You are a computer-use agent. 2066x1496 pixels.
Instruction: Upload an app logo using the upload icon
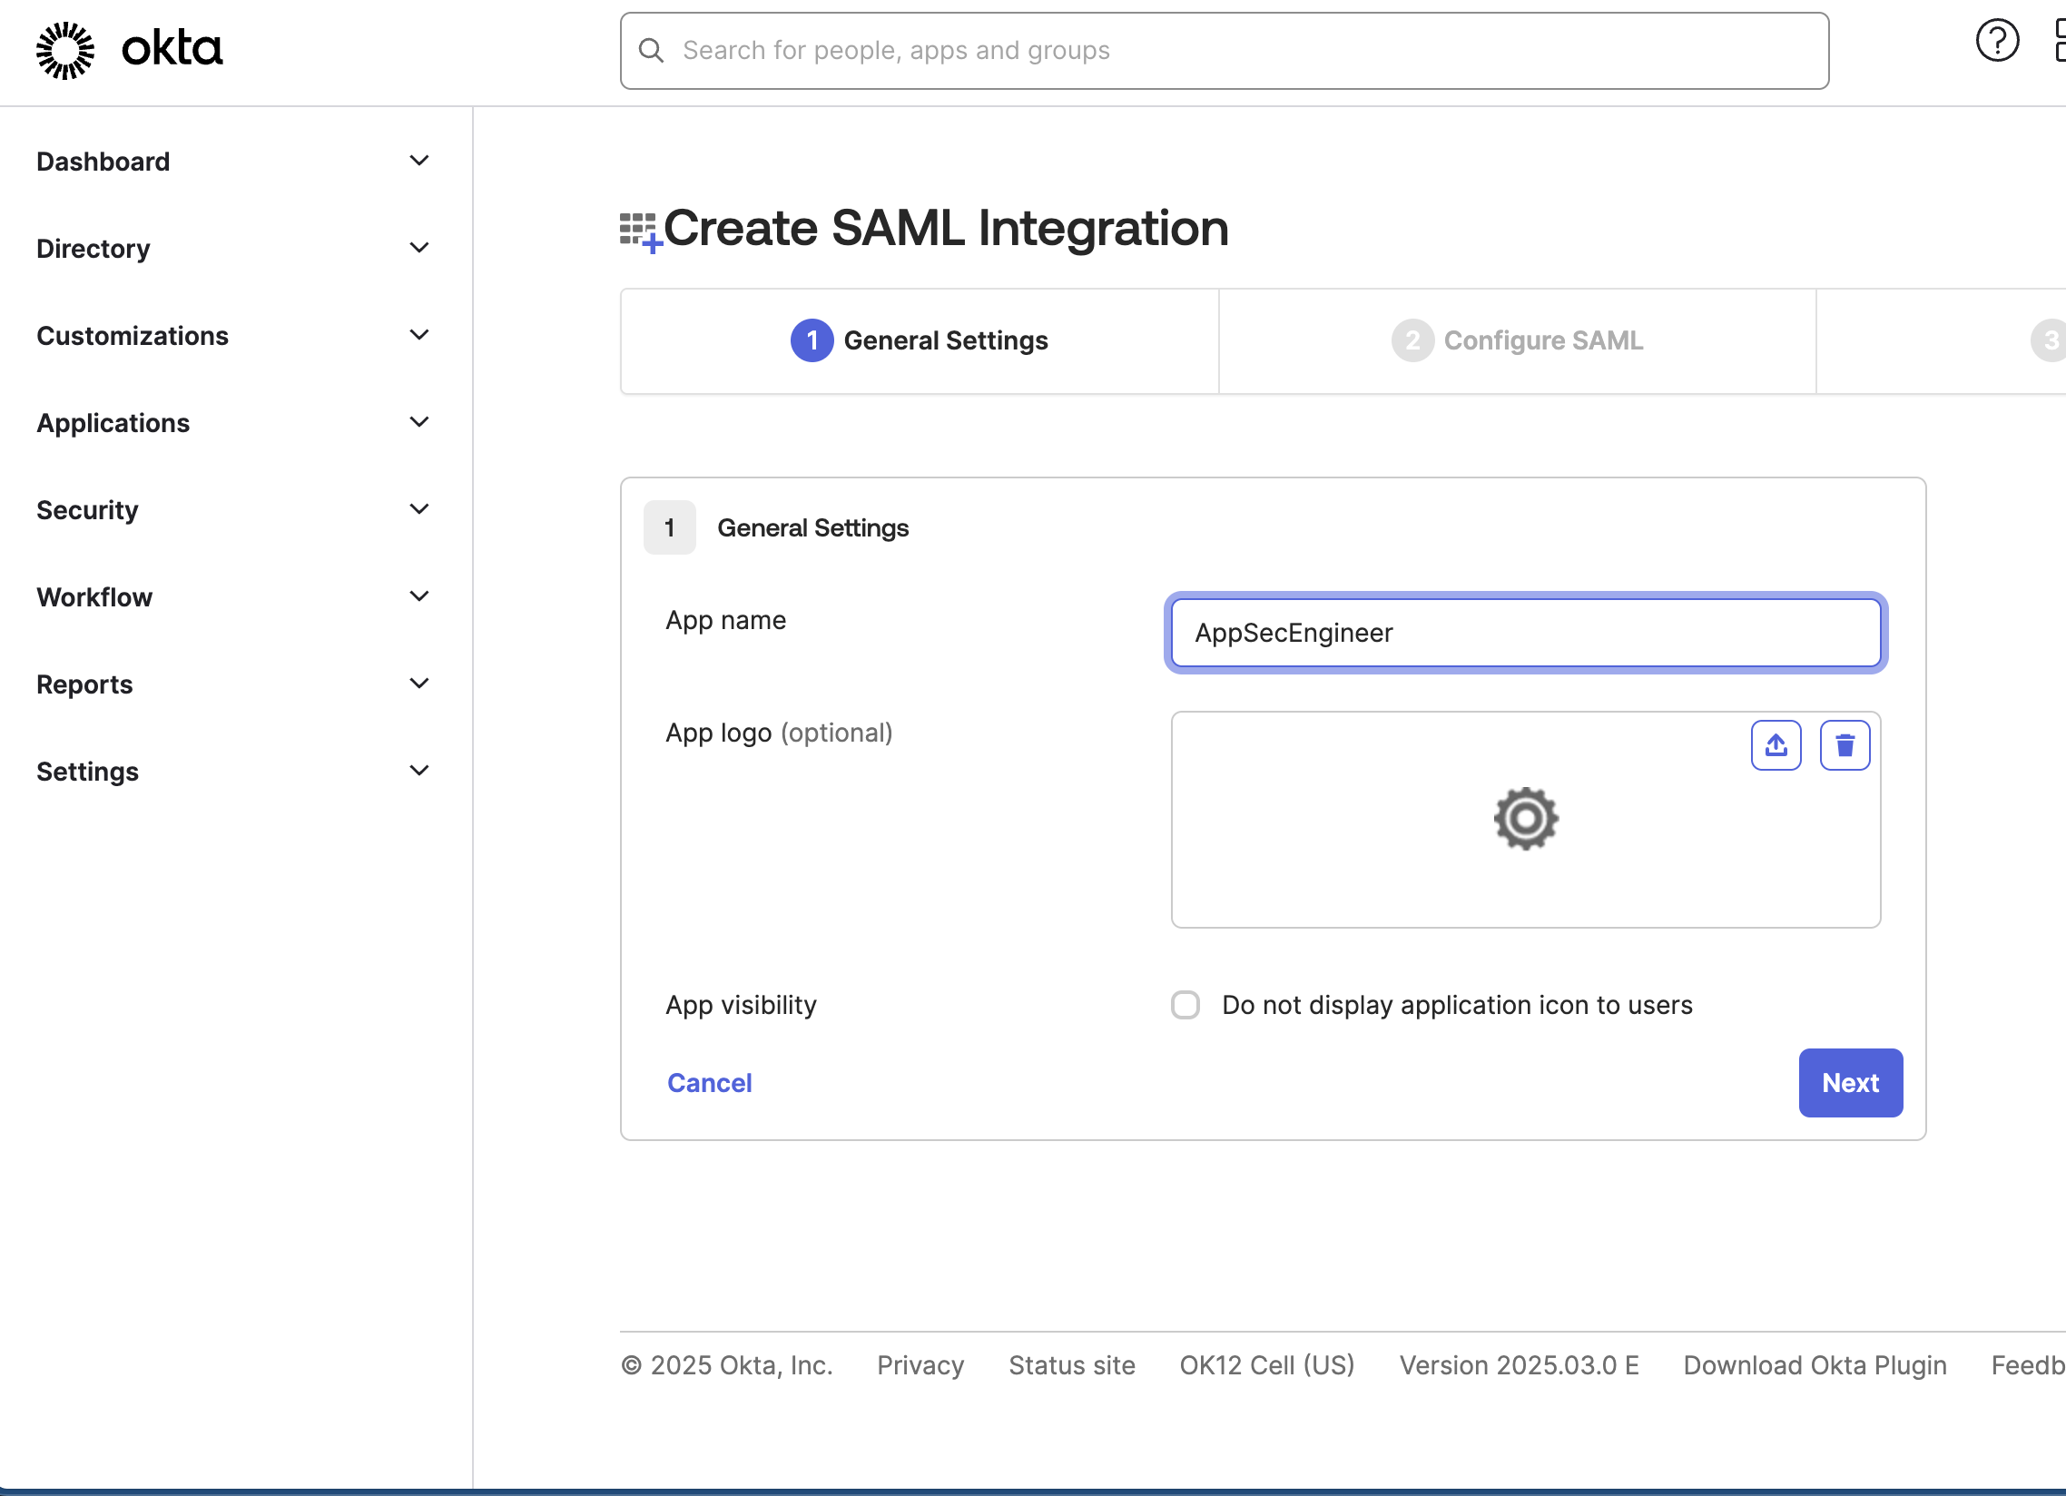click(x=1776, y=744)
